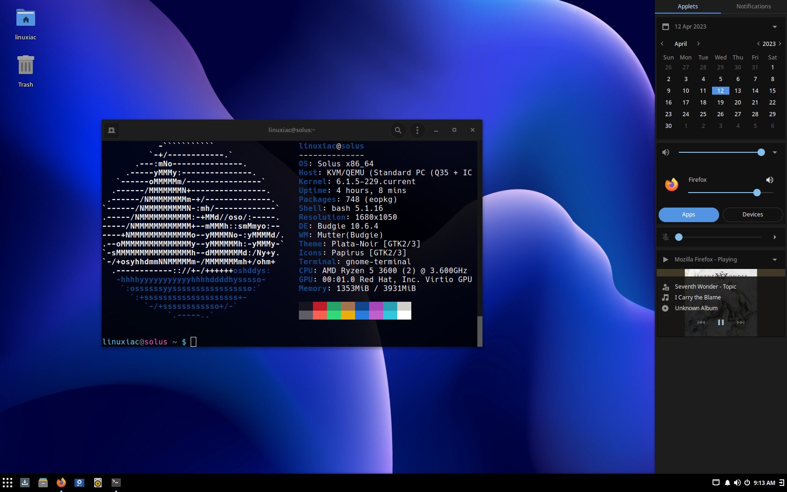This screenshot has width=787, height=492.
Task: Pause the playing track
Action: click(x=721, y=322)
